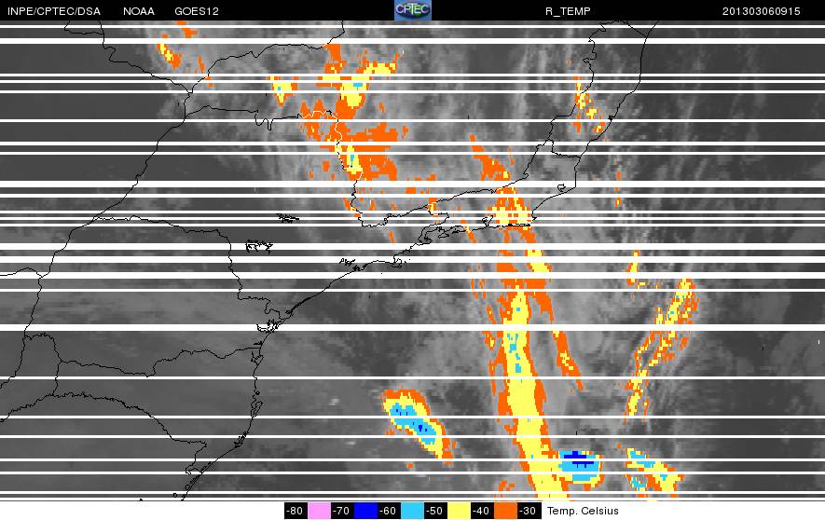Click the -80 legend value
Screen dimensions: 825x520
click(295, 511)
